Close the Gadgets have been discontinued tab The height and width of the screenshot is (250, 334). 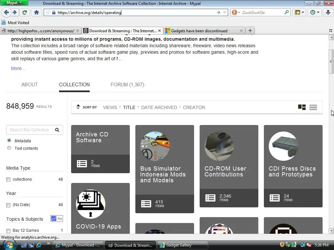(241, 31)
